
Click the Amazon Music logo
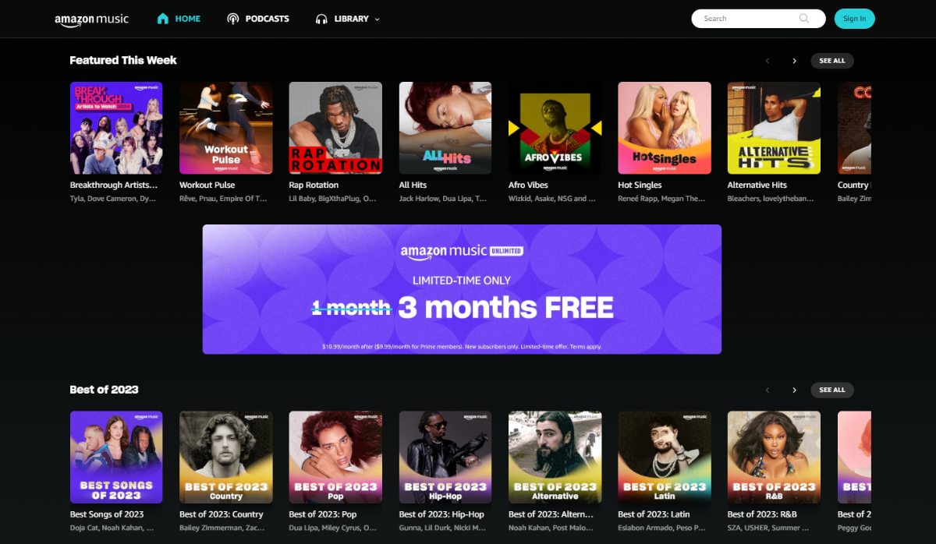point(91,19)
